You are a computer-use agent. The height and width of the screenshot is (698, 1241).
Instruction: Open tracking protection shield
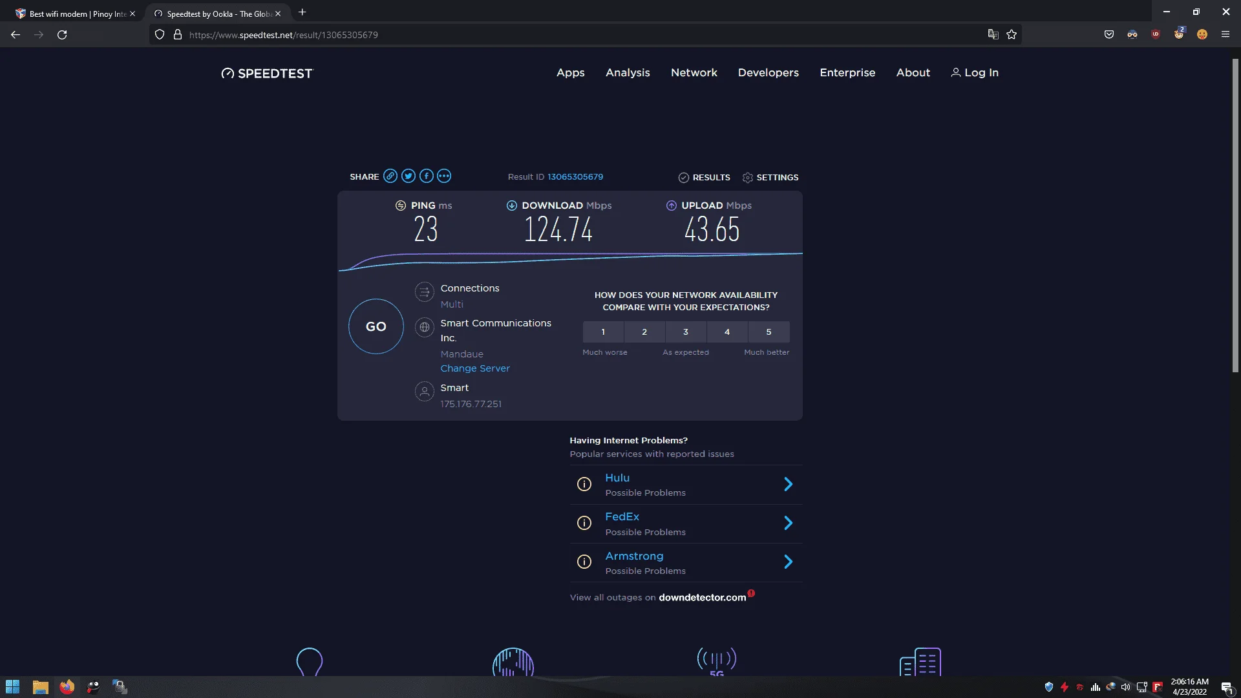tap(160, 35)
